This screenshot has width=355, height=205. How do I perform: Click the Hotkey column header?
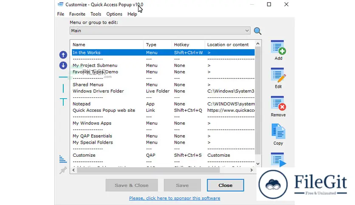coord(188,44)
